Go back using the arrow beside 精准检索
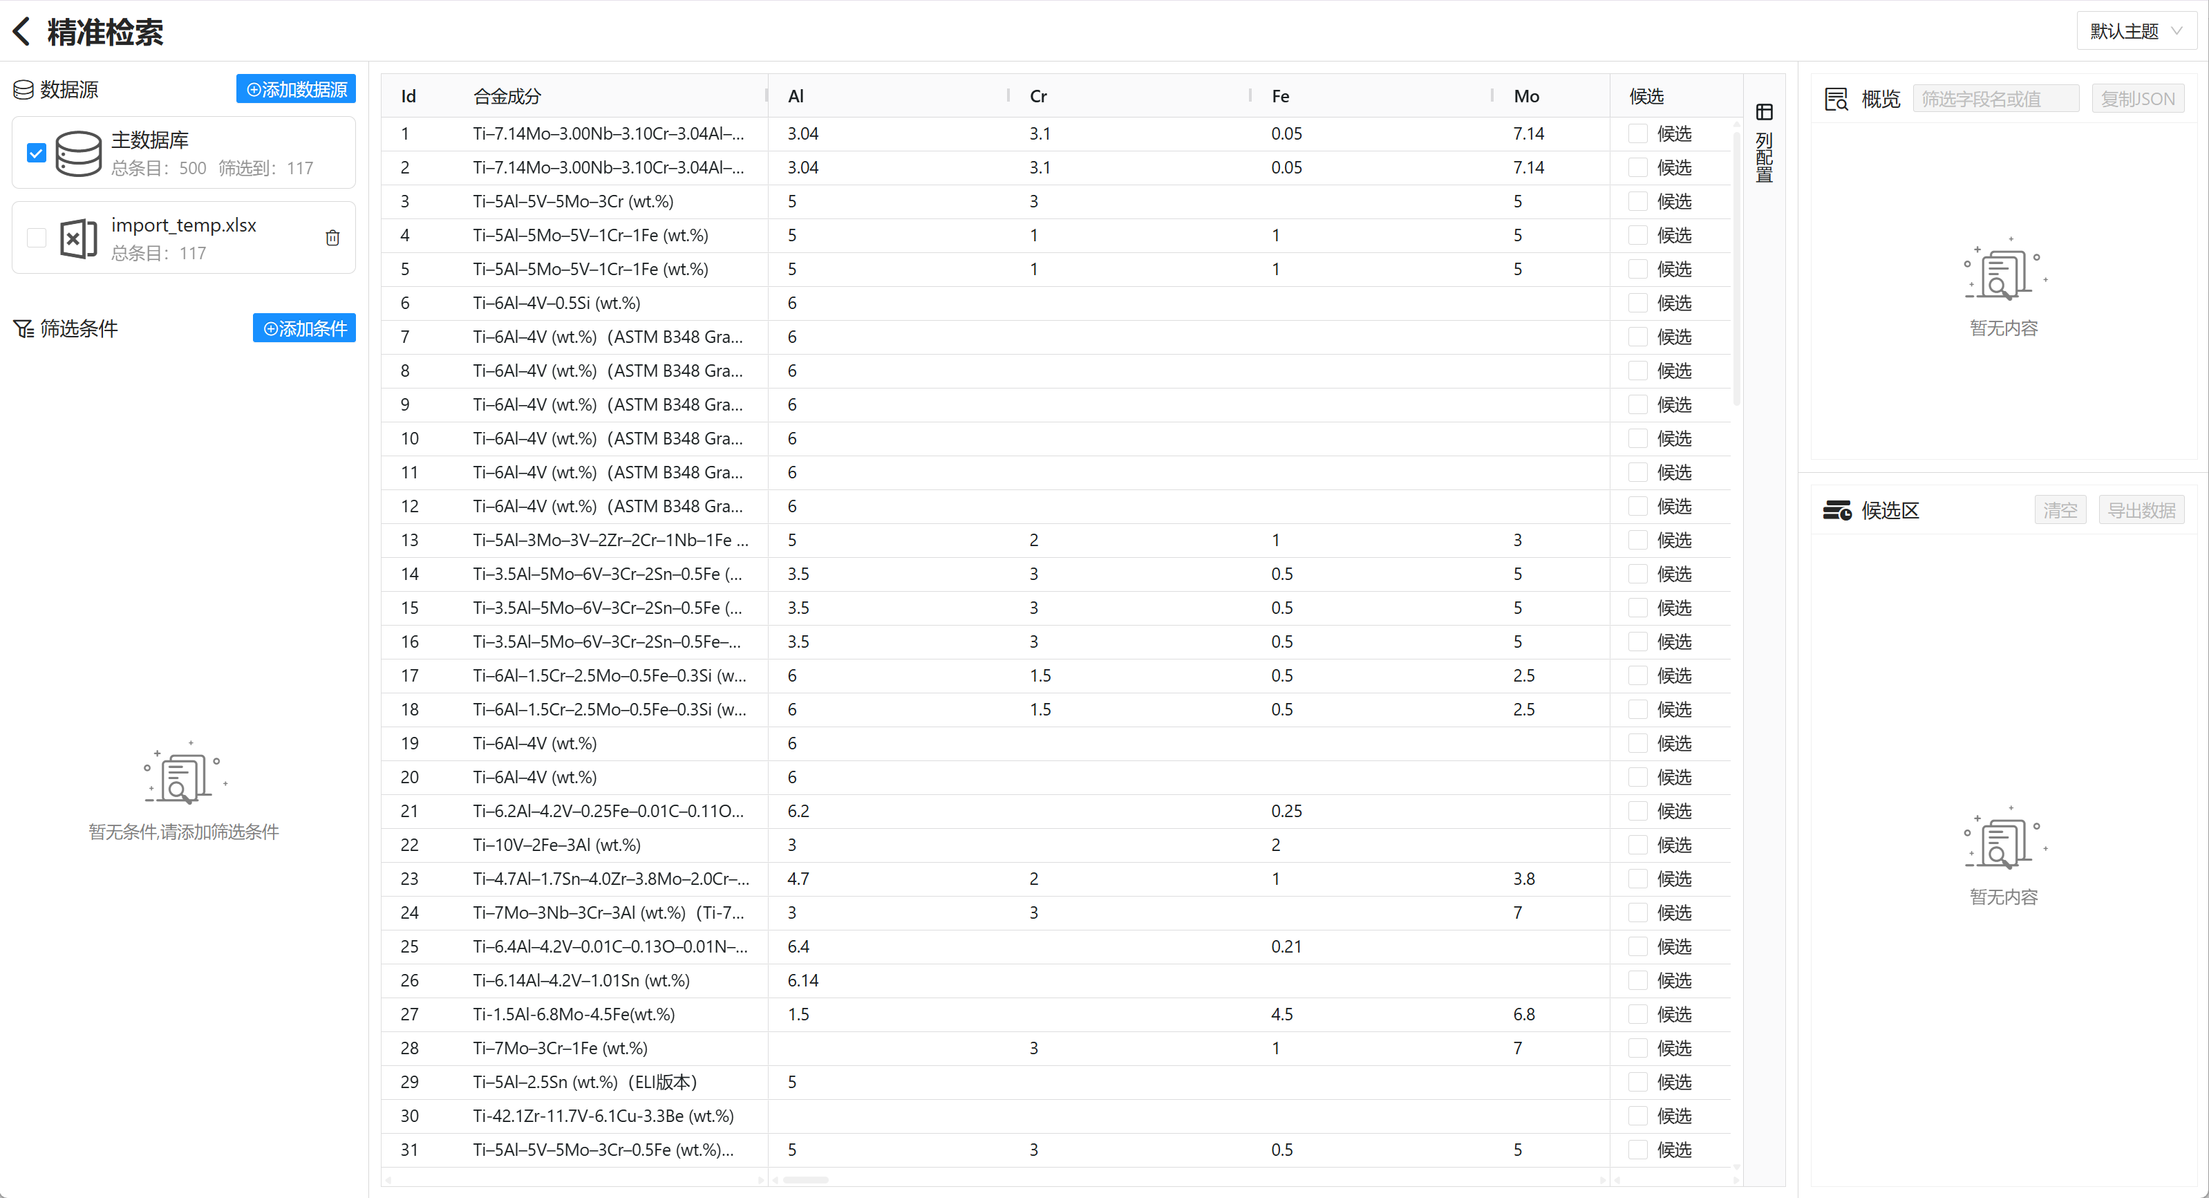 [21, 32]
